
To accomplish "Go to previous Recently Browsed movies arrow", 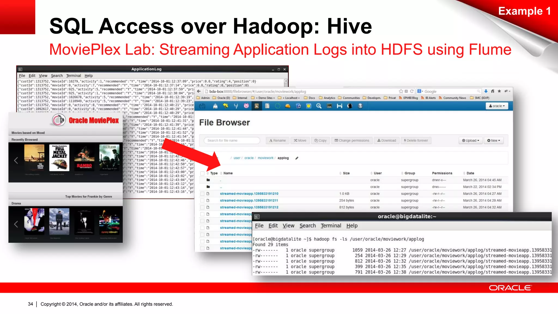I will click(16, 161).
